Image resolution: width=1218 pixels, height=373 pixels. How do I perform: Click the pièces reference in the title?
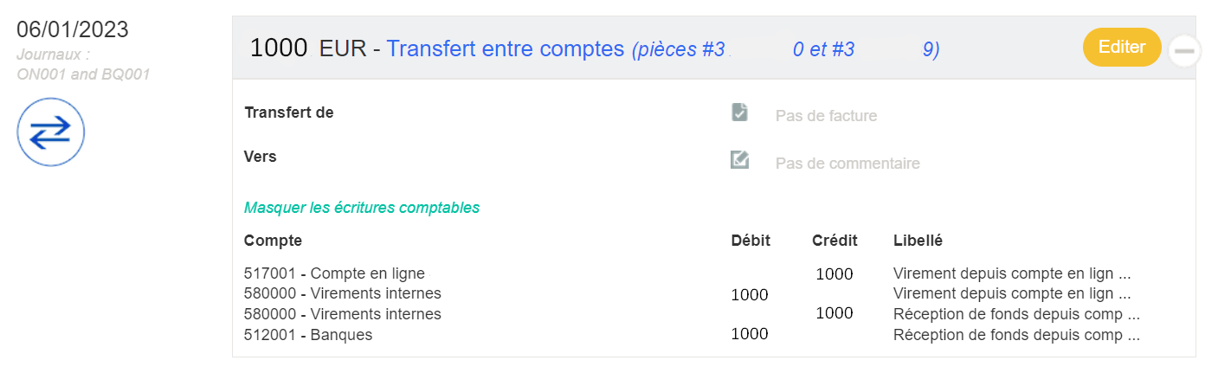786,49
